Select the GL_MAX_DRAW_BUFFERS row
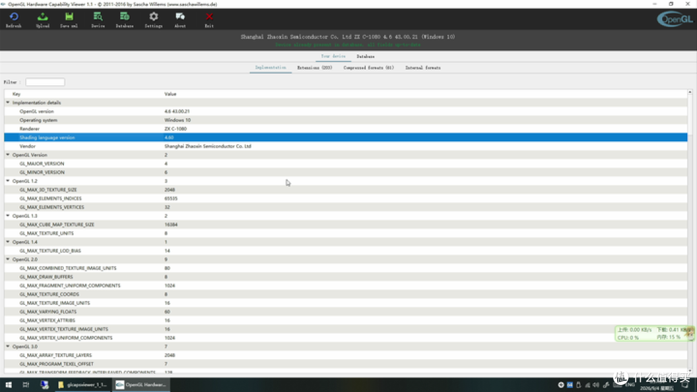 (x=346, y=277)
